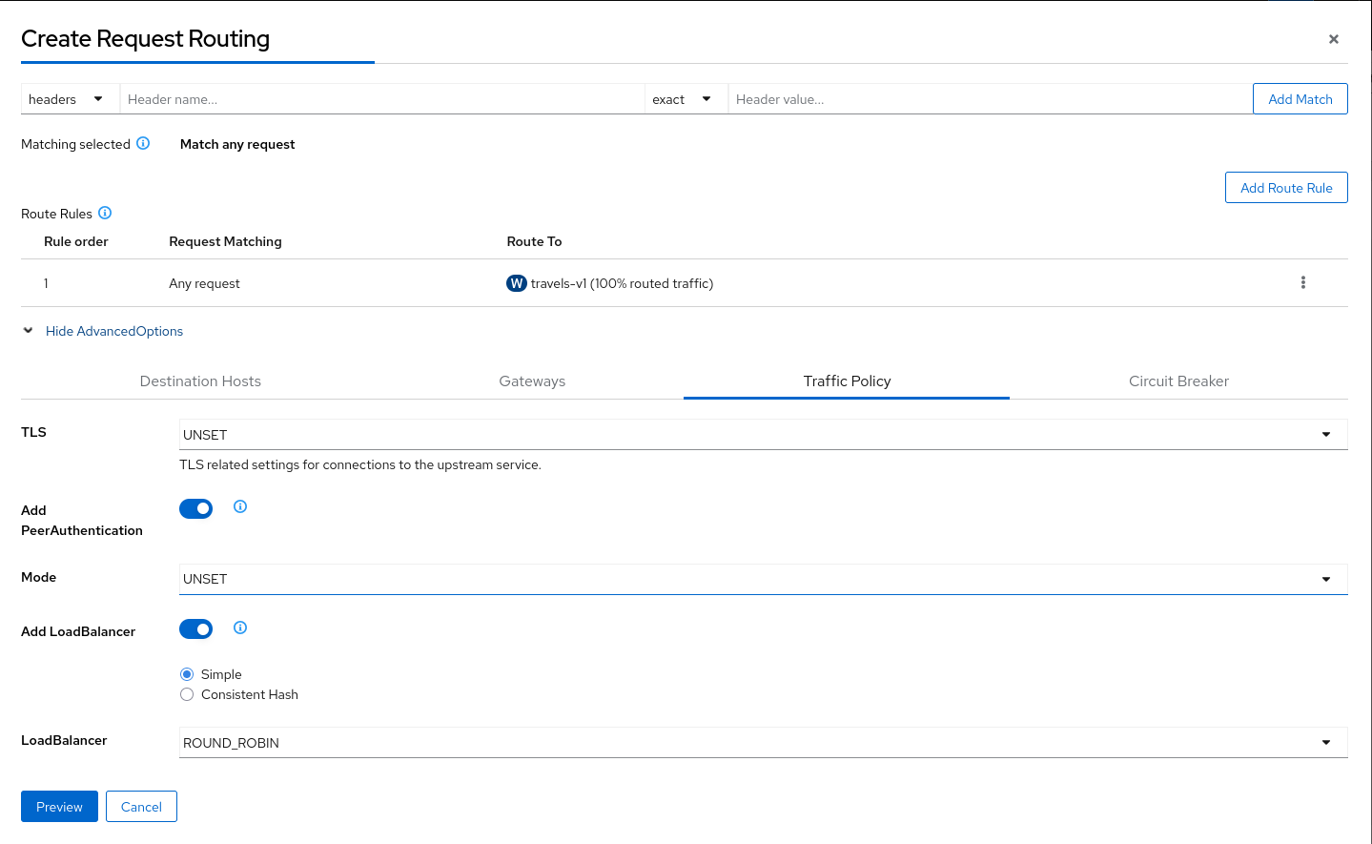Open the TLS dropdown set to UNSET

click(763, 435)
